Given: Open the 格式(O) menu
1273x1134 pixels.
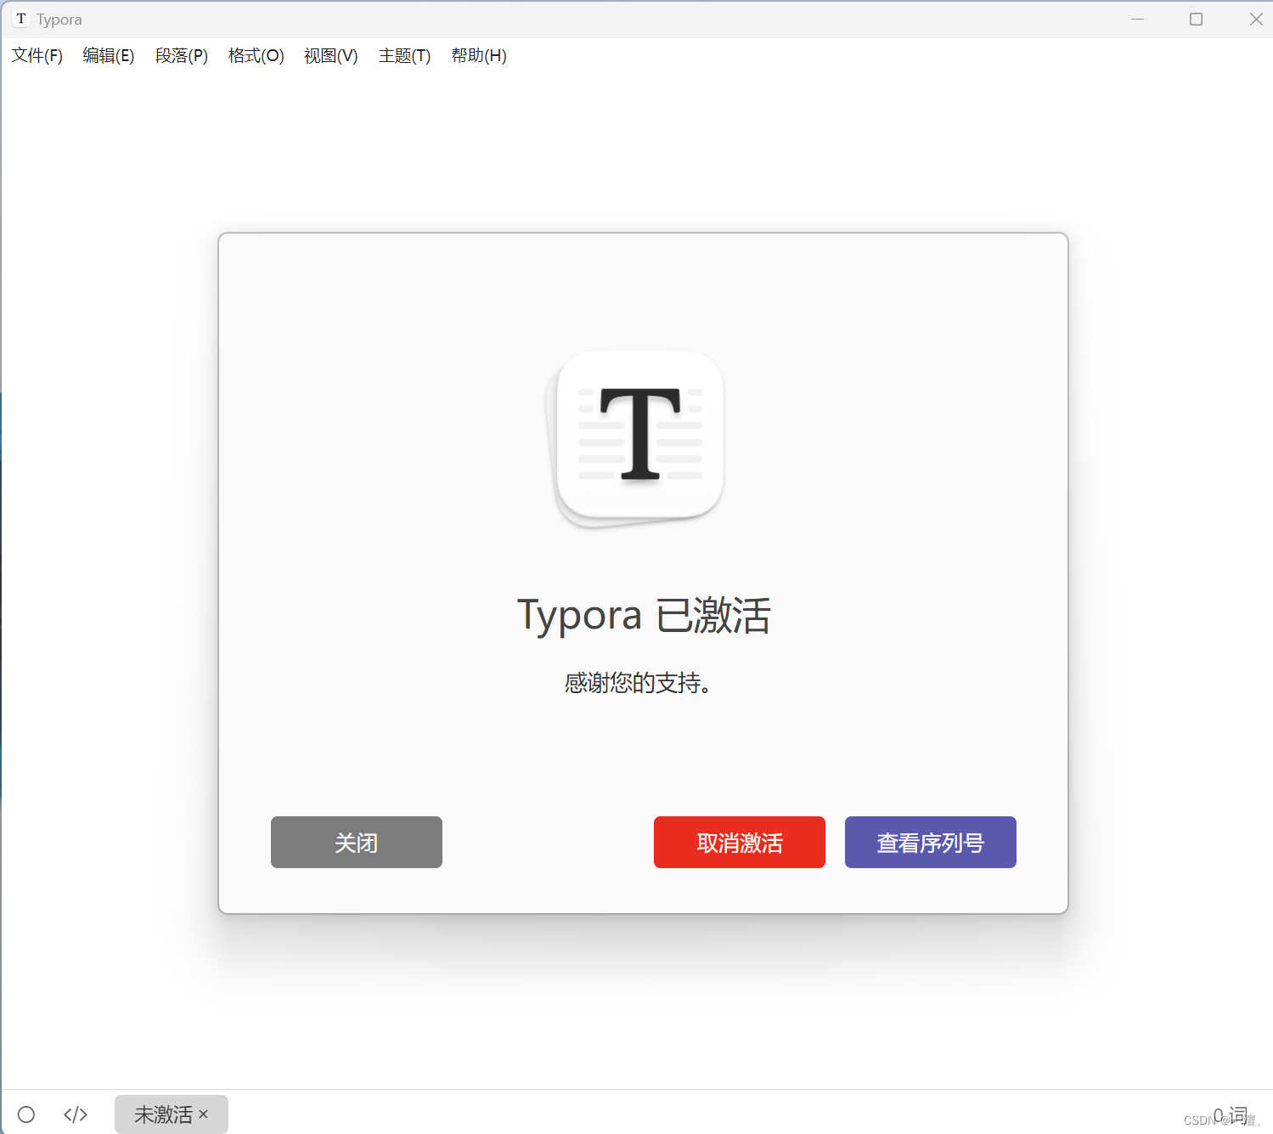Looking at the screenshot, I should pyautogui.click(x=256, y=55).
